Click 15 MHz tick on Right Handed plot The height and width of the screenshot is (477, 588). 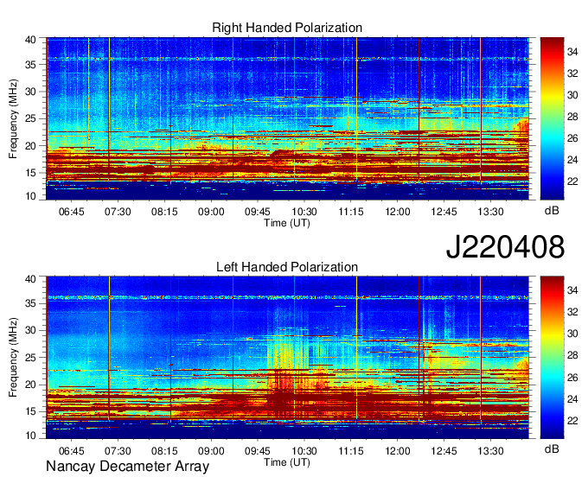click(x=30, y=173)
